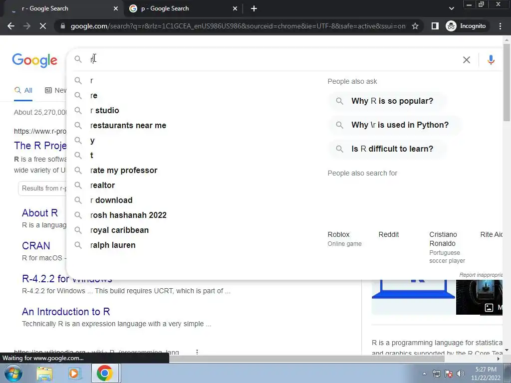This screenshot has width=511, height=383.
Task: Open 'Is R difficult to learn?' question
Action: [387, 149]
